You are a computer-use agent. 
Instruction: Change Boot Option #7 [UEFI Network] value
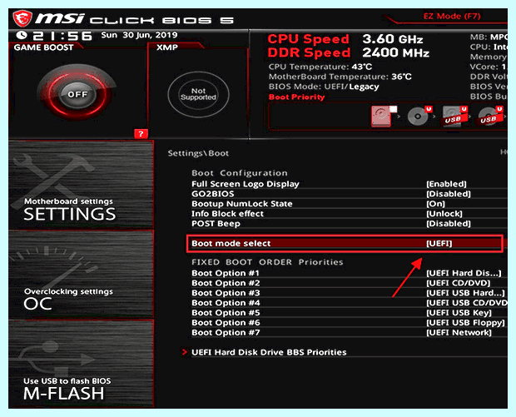point(459,332)
